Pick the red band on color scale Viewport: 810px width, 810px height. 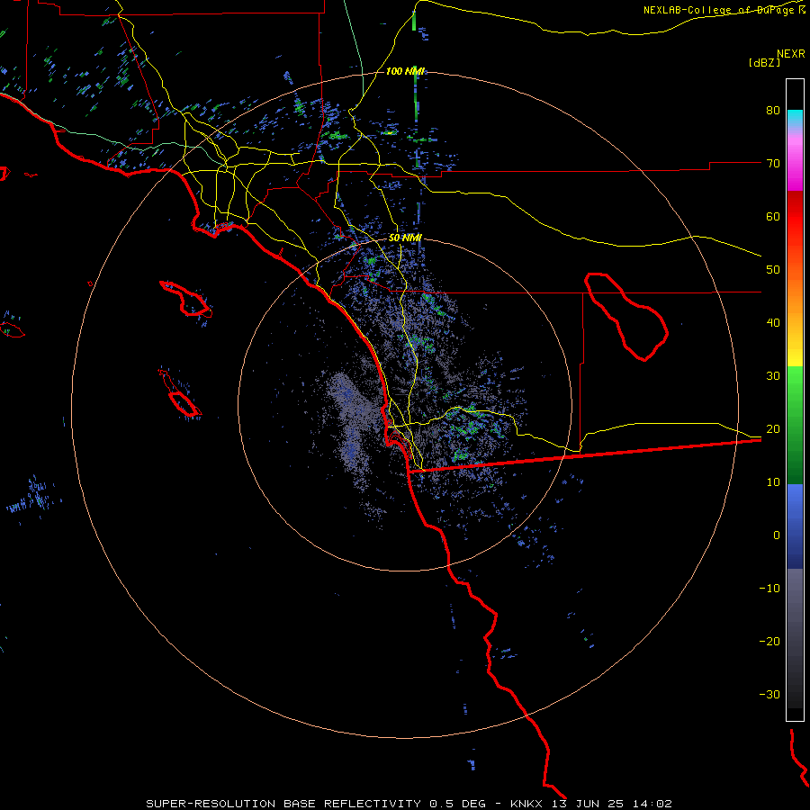pyautogui.click(x=795, y=217)
